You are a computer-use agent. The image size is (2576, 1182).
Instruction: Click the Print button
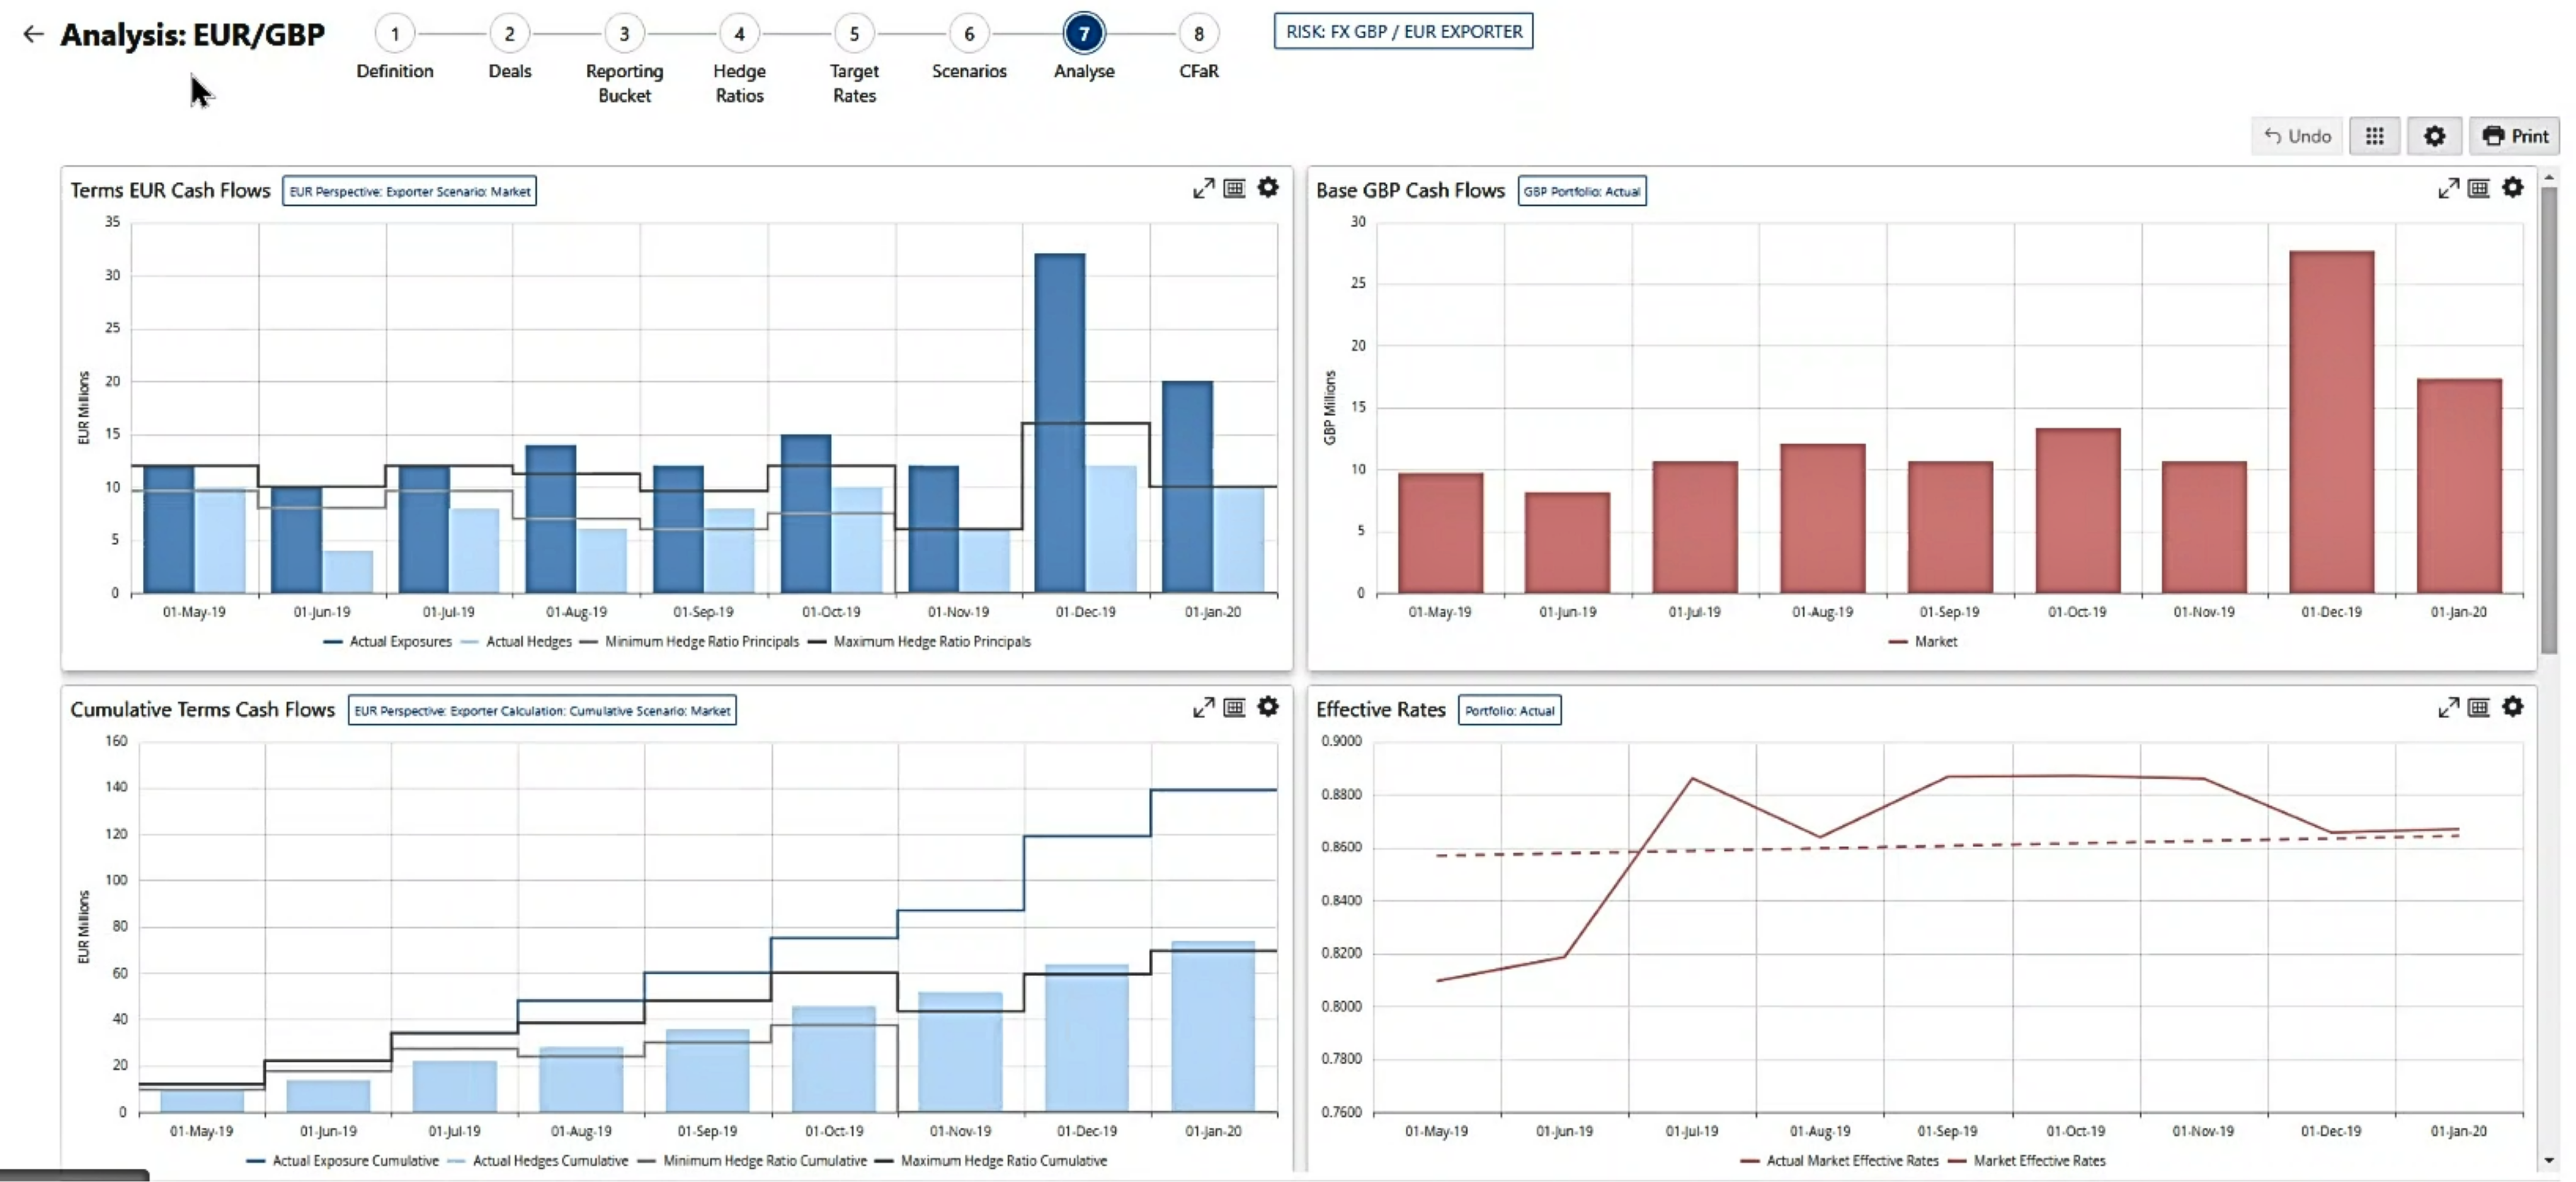pyautogui.click(x=2515, y=136)
